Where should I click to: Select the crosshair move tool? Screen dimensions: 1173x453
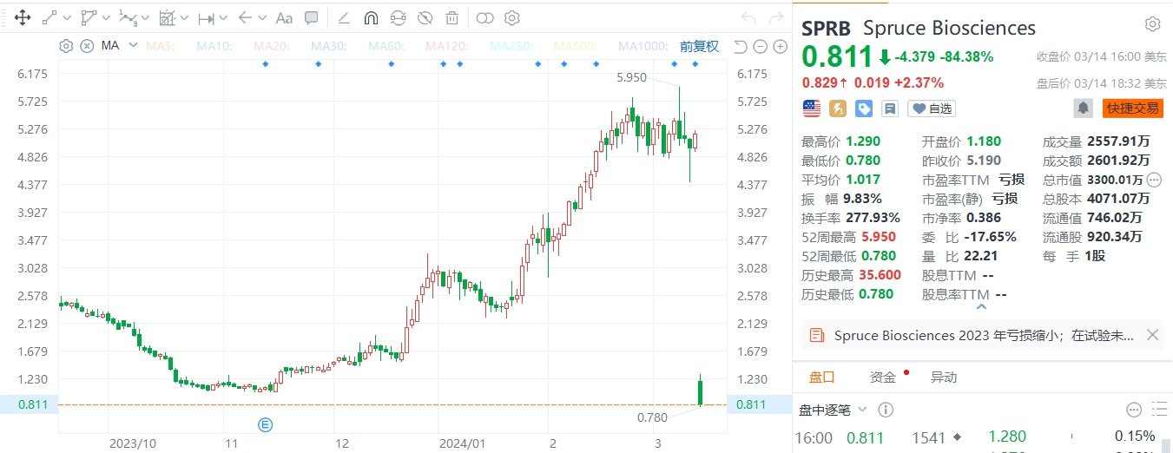pyautogui.click(x=23, y=17)
